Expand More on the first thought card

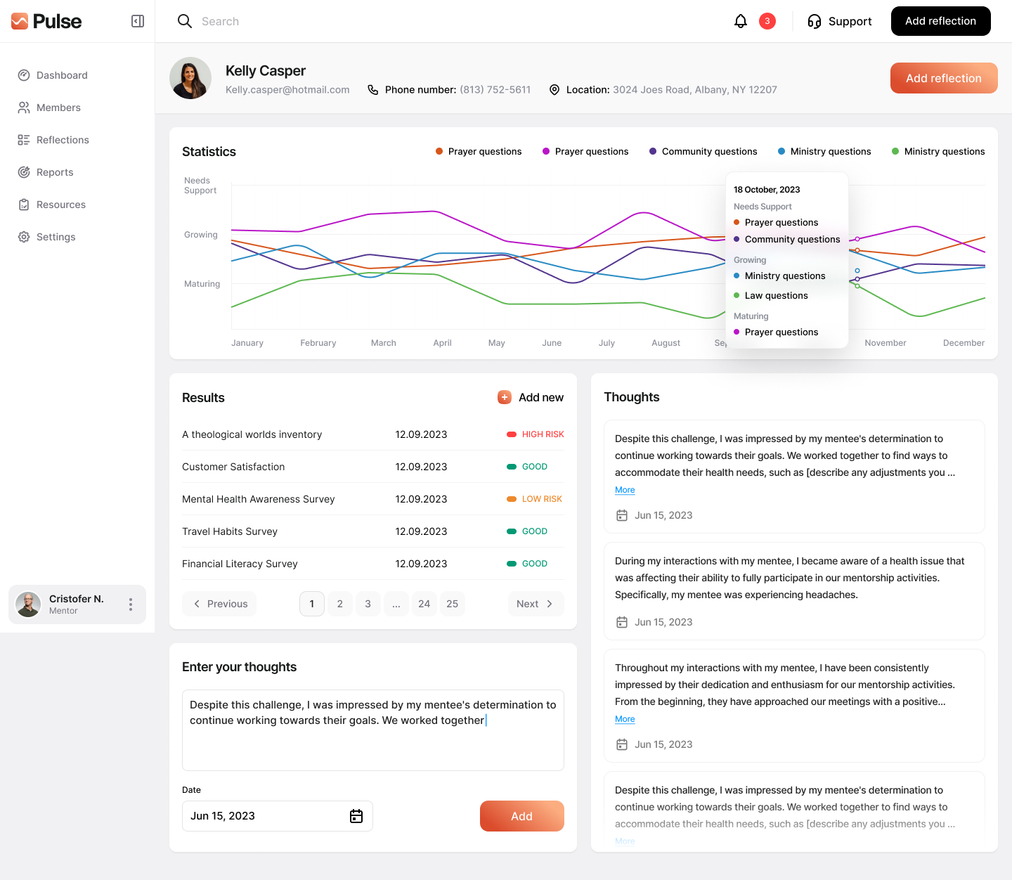(624, 490)
